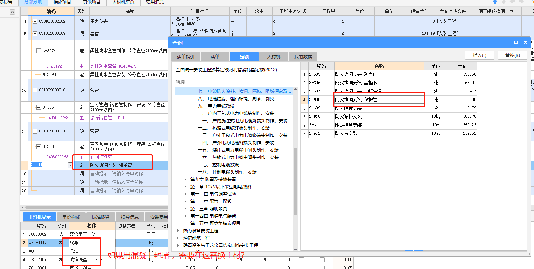Open the 其他项目 tab
Image resolution: width=534 pixels, height=269 pixels.
[92, 3]
